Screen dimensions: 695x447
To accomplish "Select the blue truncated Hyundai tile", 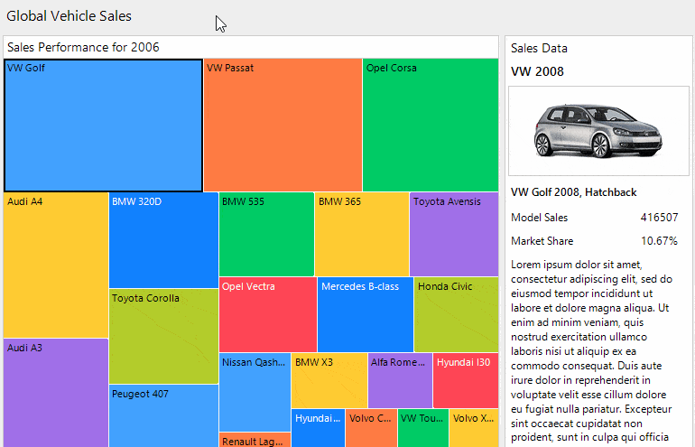I will pos(319,428).
